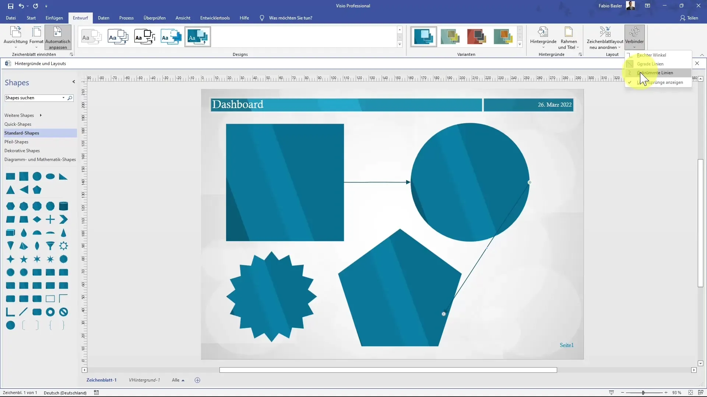Add a new page with plus icon

(197, 380)
